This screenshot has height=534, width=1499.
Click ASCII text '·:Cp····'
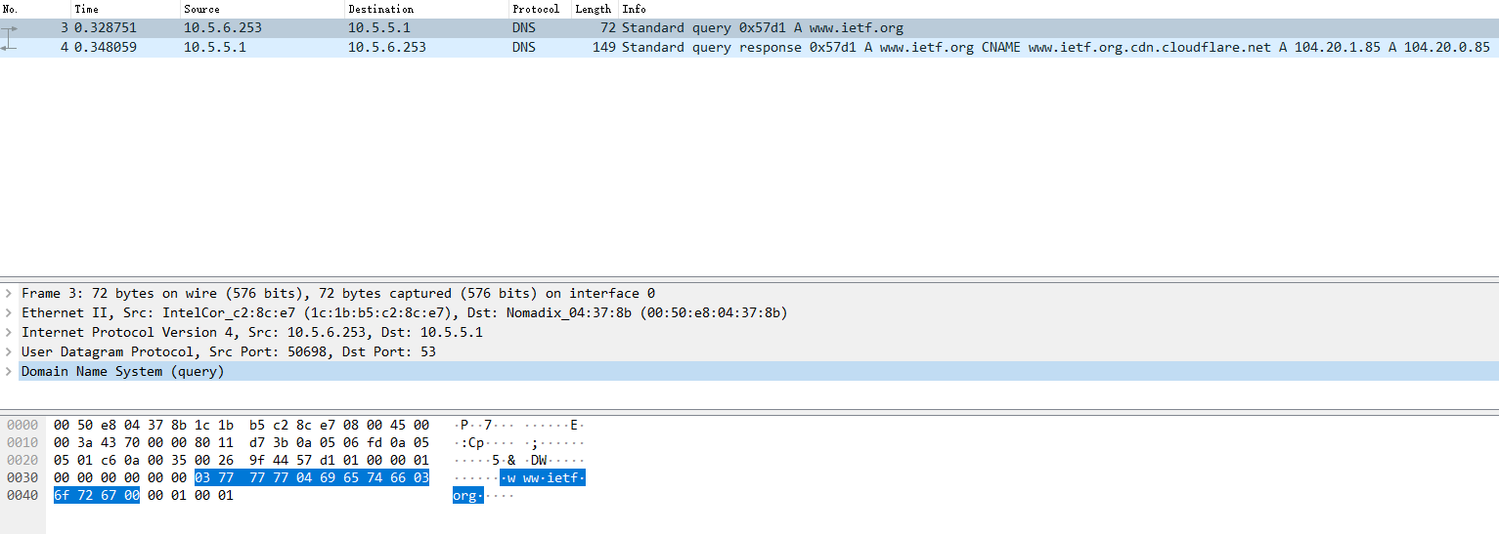[x=485, y=442]
